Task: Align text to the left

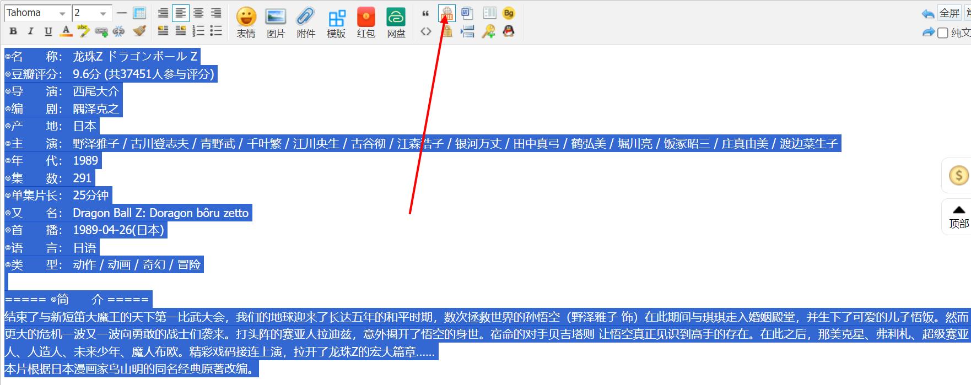Action: 181,13
